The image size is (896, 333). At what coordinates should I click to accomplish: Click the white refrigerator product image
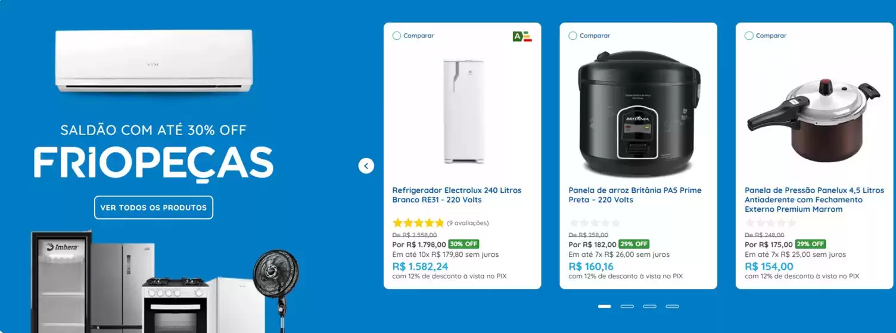(463, 111)
